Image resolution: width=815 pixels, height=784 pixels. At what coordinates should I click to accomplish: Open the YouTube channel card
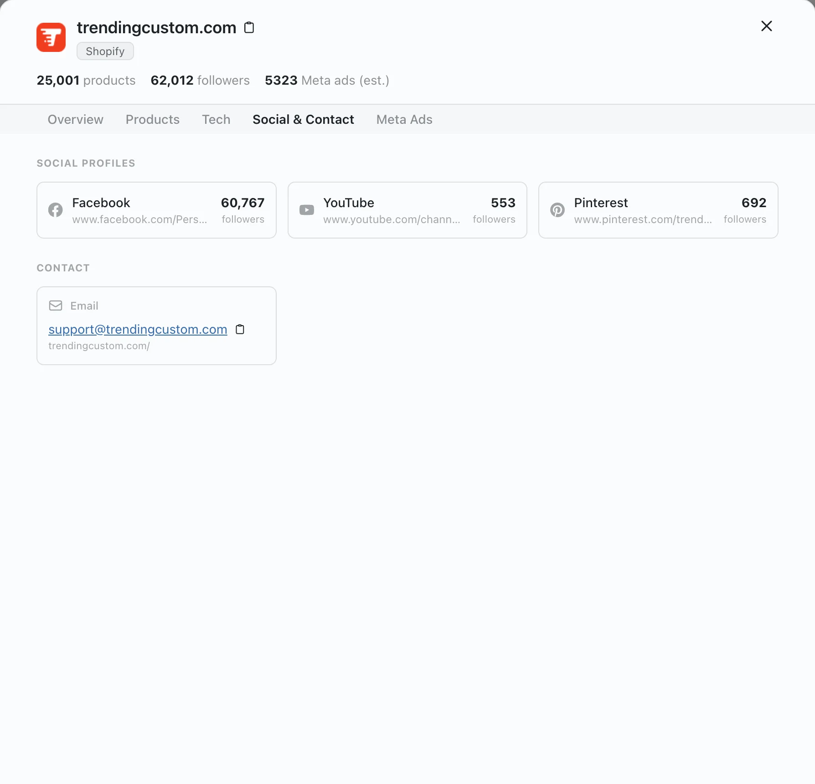(x=407, y=210)
